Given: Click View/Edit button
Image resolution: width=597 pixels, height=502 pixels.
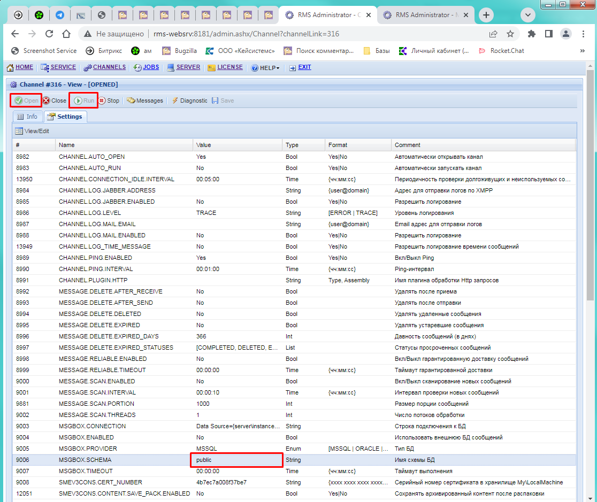Looking at the screenshot, I should click(x=32, y=132).
